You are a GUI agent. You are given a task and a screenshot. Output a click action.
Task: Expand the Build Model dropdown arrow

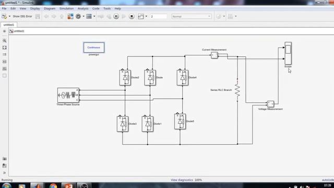click(235, 16)
